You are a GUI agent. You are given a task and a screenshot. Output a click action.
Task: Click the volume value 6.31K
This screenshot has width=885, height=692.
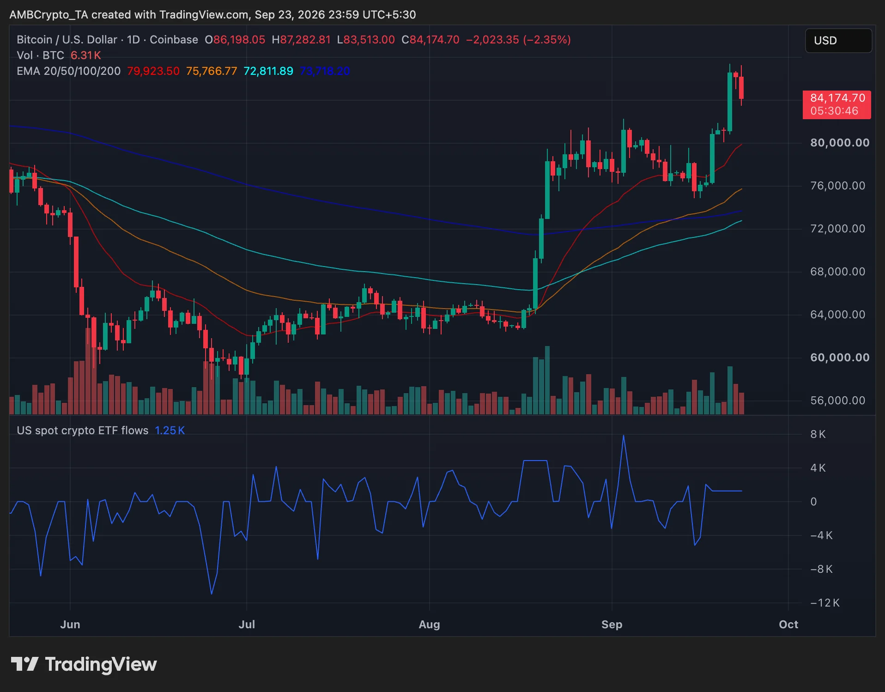(x=85, y=55)
